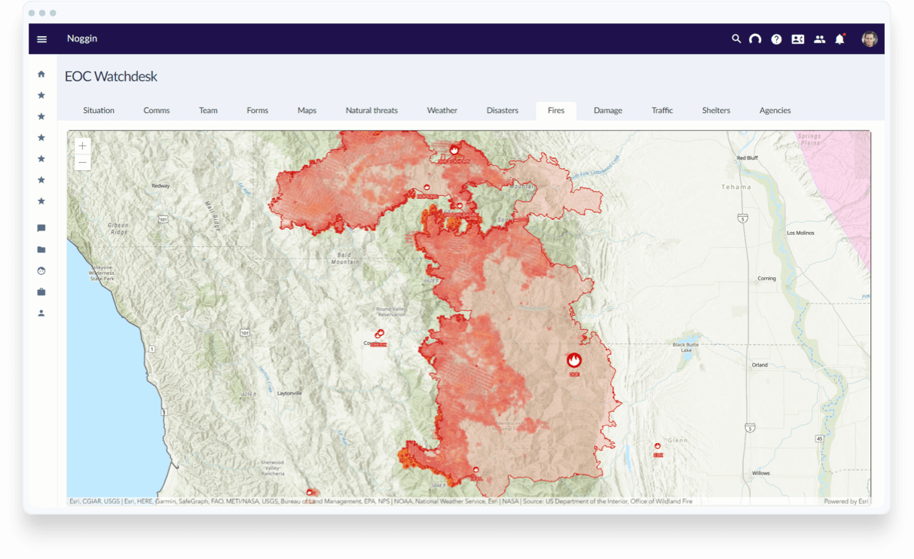Click the fire marker near Glenn
914x559 pixels.
tap(658, 447)
